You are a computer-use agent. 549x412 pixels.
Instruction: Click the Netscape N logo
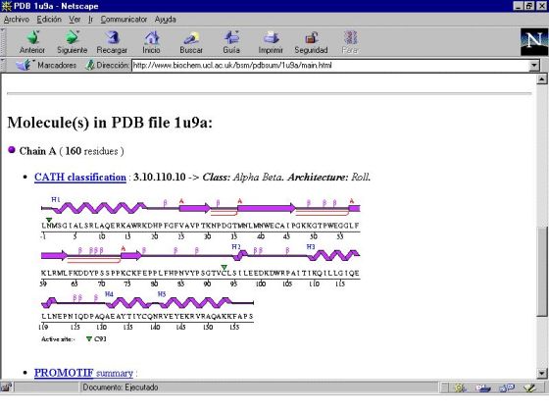pos(534,42)
